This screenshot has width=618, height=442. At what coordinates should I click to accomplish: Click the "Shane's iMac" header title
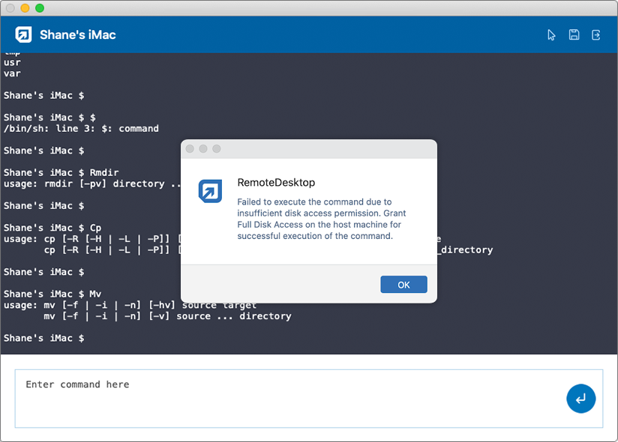point(77,35)
